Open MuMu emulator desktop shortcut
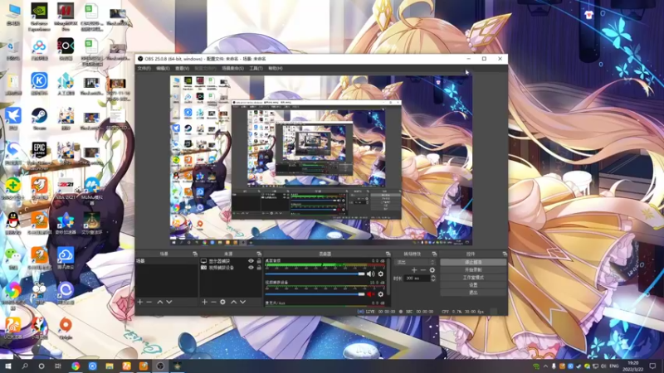 coord(92,191)
